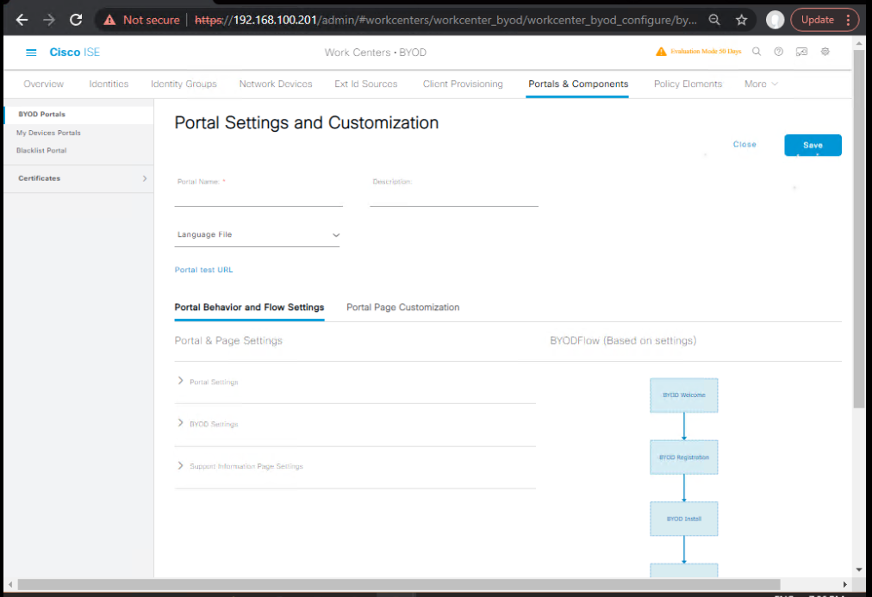This screenshot has width=872, height=597.
Task: Select Portal Behavior and Flow Settings tab
Action: tap(249, 308)
